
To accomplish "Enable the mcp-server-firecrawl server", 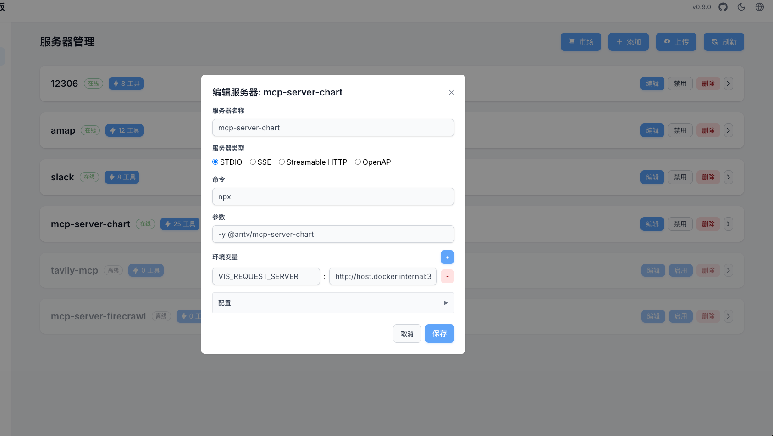I will (681, 316).
